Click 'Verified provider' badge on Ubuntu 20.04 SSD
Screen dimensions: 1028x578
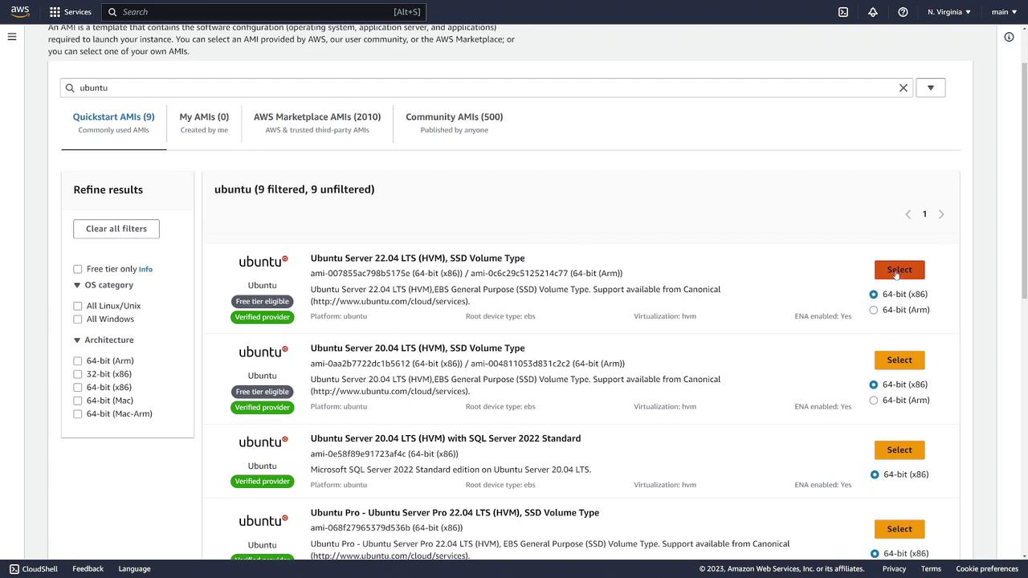pos(263,408)
